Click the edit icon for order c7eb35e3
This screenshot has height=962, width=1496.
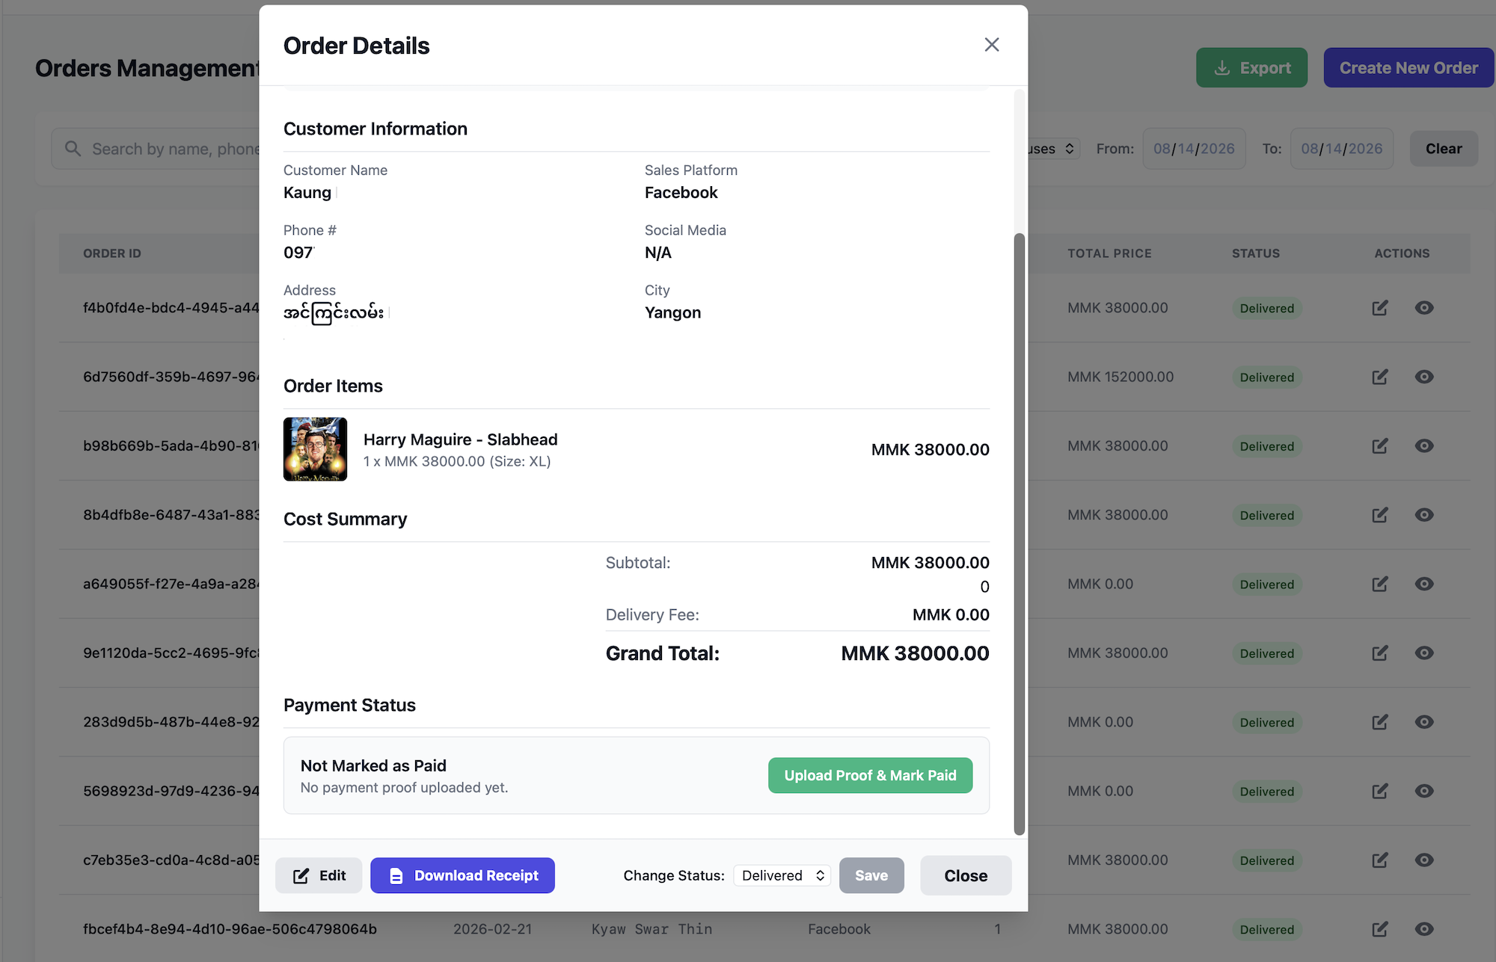[x=1380, y=860]
